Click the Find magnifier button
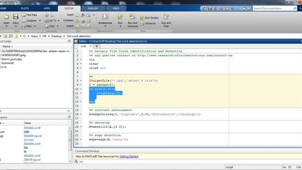Screen dimensions: 302x170 (50, 26)
